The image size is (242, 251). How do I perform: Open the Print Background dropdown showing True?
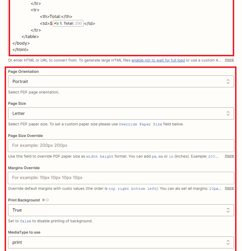[116, 210]
